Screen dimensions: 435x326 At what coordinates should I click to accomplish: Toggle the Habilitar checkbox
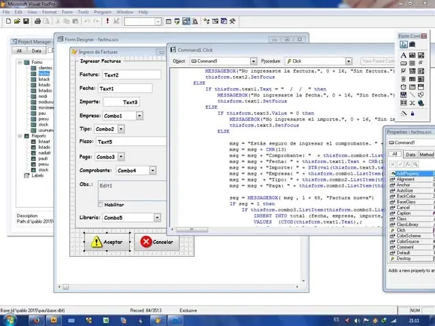(100, 204)
